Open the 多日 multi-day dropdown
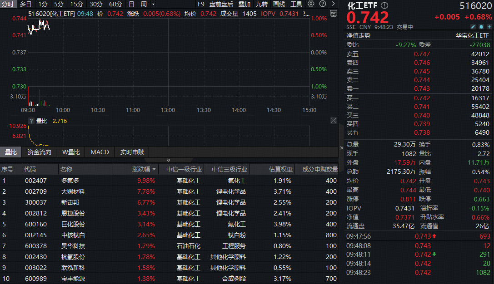494x284 pixels. 25,4
